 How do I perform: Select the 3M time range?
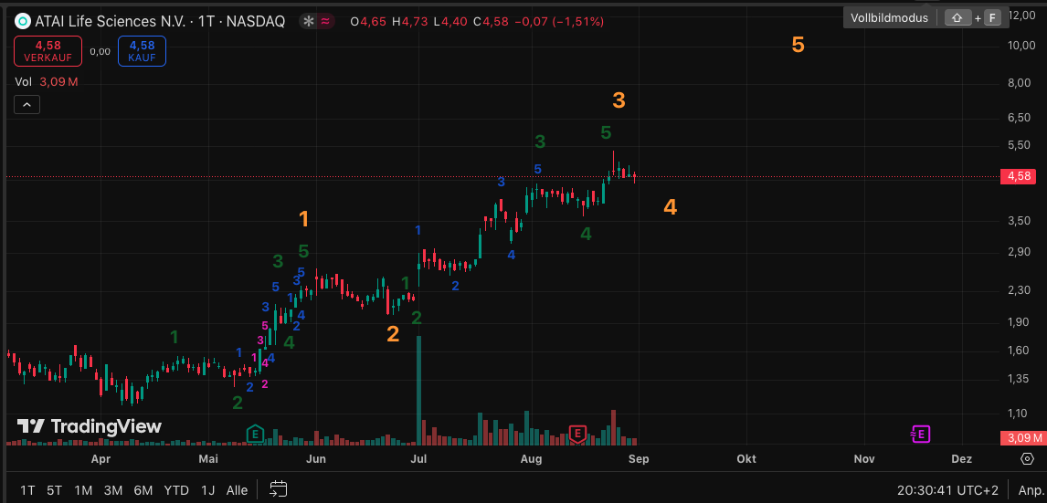tap(113, 490)
